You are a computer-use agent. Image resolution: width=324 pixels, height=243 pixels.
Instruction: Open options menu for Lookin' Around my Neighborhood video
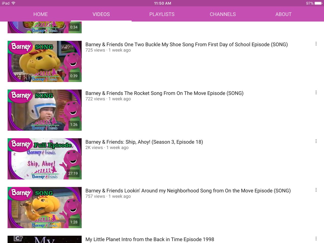(x=316, y=190)
